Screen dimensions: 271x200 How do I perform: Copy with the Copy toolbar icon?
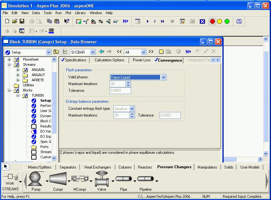(49, 21)
